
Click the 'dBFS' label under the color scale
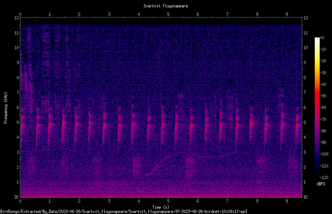(321, 184)
